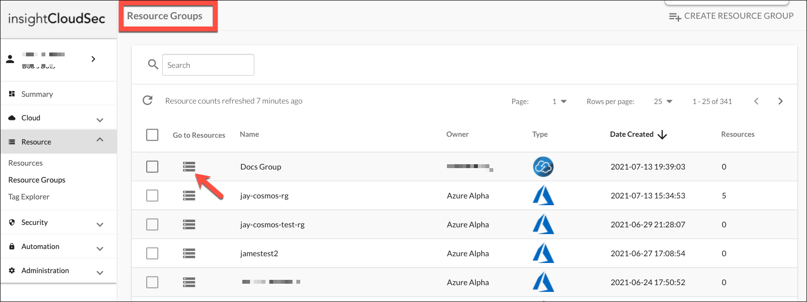This screenshot has height=302, width=807.
Task: Open resources for jamestest2 group
Action: coord(189,253)
